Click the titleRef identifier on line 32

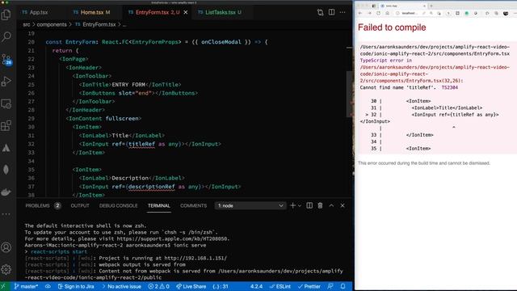141,144
